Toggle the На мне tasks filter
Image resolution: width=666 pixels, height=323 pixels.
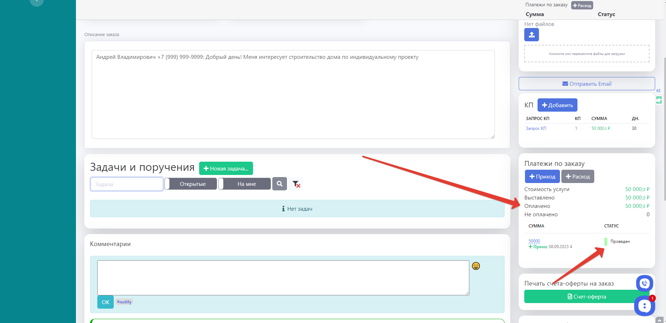(245, 184)
